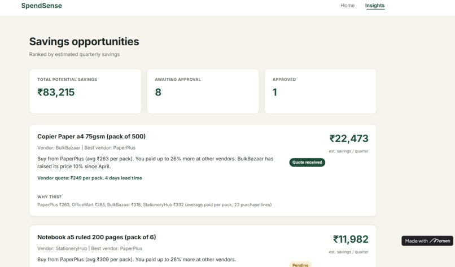Click the 'PaperPlus ₹263, OfficeMart ₹285' price breakdown
Viewport: 455px width, 267px height.
tap(154, 204)
